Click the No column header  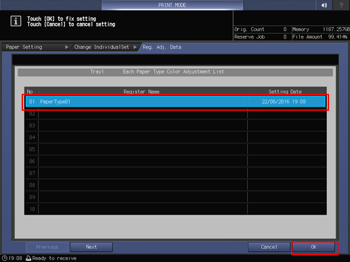30,92
